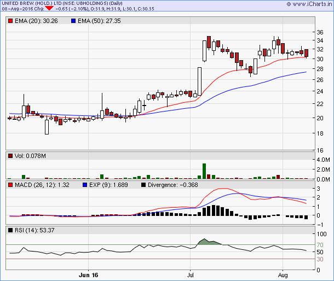Click the 2.0M volume axis label
The image size is (334, 281).
coord(323,169)
